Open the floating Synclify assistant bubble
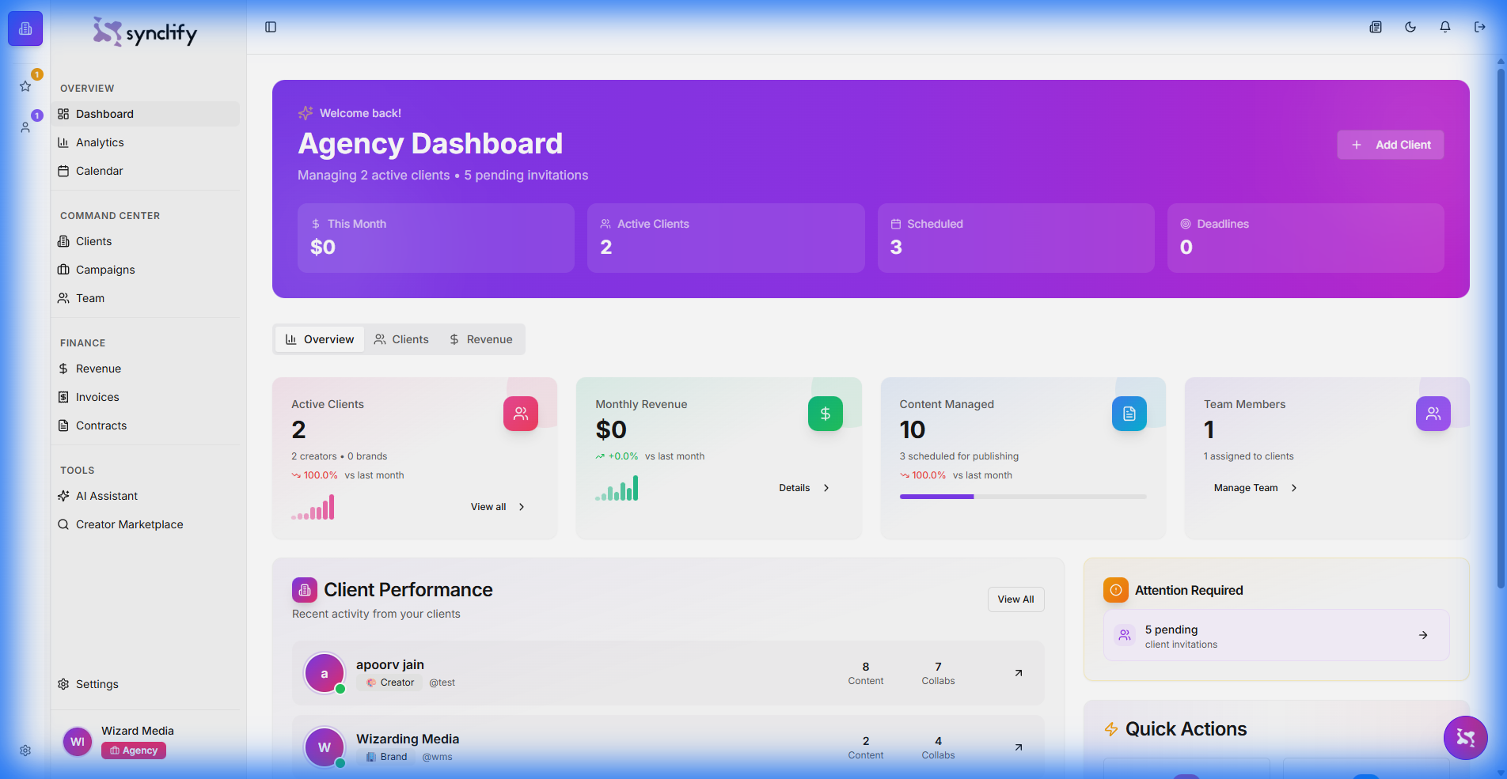Viewport: 1507px width, 779px height. click(1465, 738)
